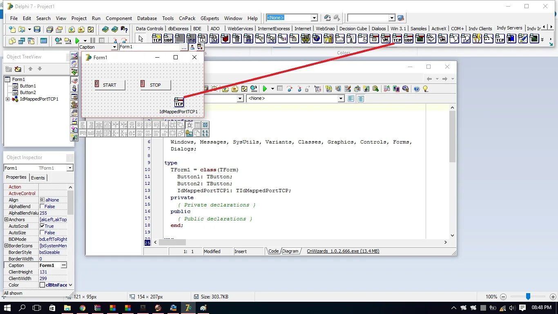558x314 pixels.
Task: Click the Run green arrow in main toolbar
Action: tap(77, 40)
